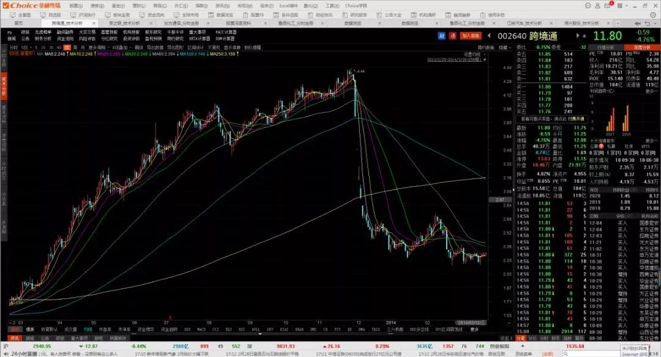
Task: Select the MACD indicator
Action: pyautogui.click(x=201, y=329)
